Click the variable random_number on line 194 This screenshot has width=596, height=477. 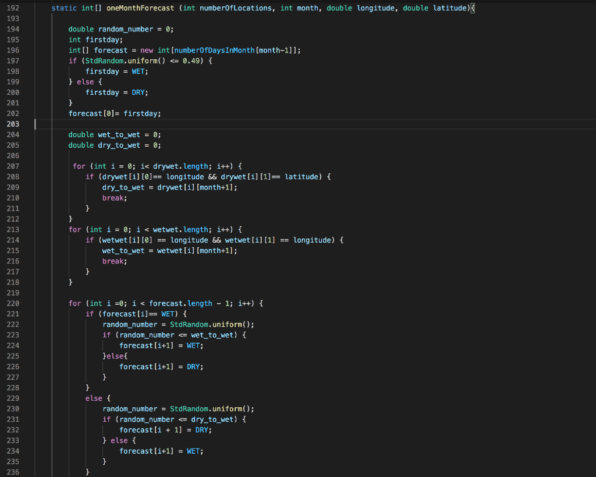[125, 29]
